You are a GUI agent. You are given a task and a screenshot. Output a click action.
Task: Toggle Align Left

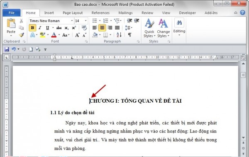click(95, 28)
